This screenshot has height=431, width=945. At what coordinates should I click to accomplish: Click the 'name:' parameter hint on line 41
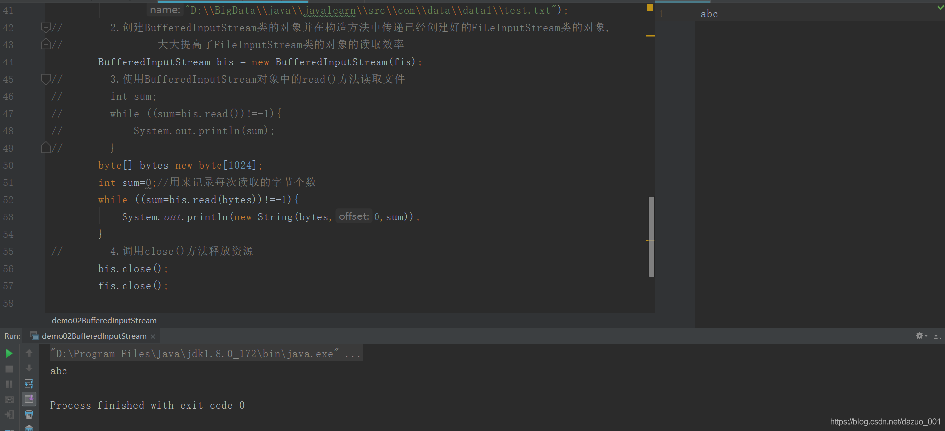(x=165, y=10)
